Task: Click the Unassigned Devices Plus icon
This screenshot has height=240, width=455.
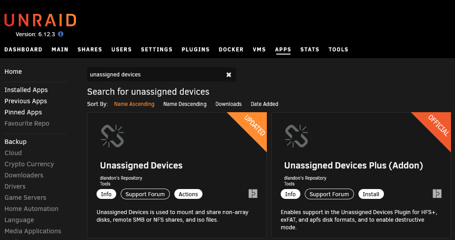Action: [297, 136]
